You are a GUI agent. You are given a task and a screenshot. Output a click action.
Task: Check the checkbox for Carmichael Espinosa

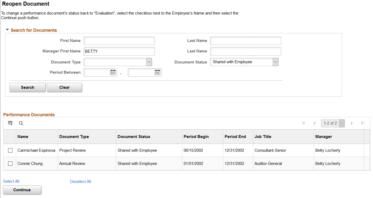(x=10, y=150)
